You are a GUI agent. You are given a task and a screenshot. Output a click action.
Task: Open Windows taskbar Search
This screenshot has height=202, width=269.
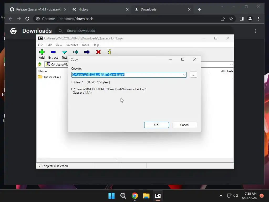click(123, 196)
